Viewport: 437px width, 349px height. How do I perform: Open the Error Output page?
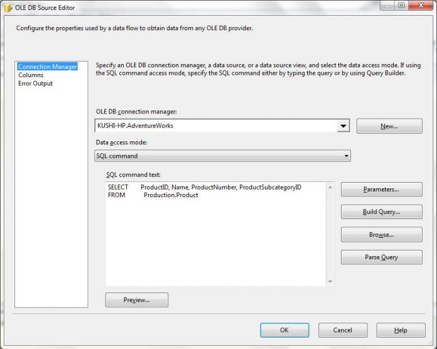tap(35, 83)
